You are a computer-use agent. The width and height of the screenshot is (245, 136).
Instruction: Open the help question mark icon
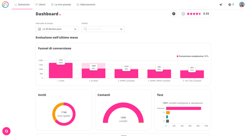[x=174, y=14]
